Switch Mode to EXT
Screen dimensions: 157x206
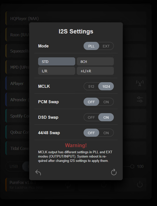[106, 46]
